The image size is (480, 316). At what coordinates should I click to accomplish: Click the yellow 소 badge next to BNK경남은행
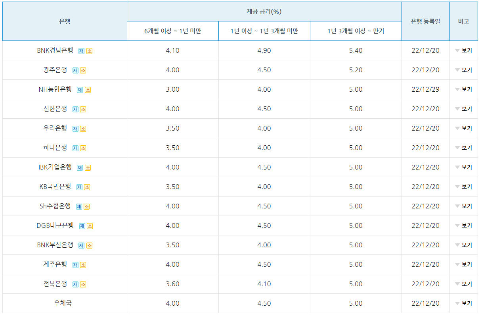(x=89, y=51)
